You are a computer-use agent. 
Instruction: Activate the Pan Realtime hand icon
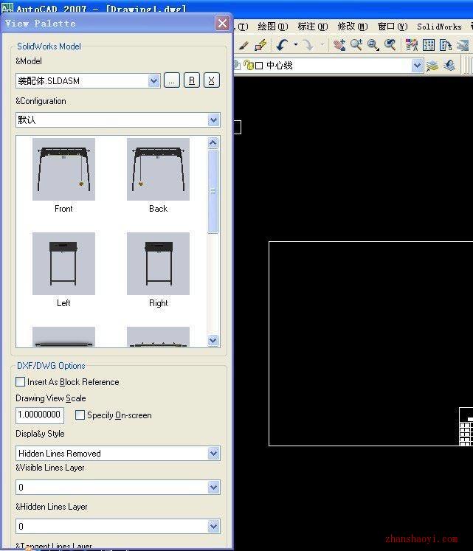tap(339, 45)
